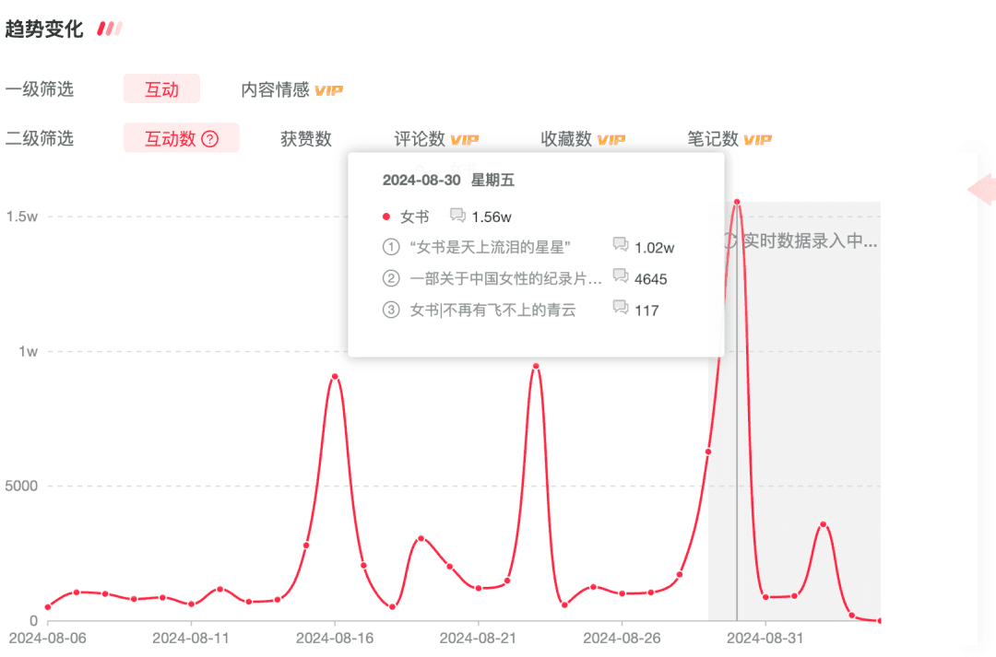Switch to 获赞数 metric
Viewport: 996px width, 657px height.
(306, 138)
